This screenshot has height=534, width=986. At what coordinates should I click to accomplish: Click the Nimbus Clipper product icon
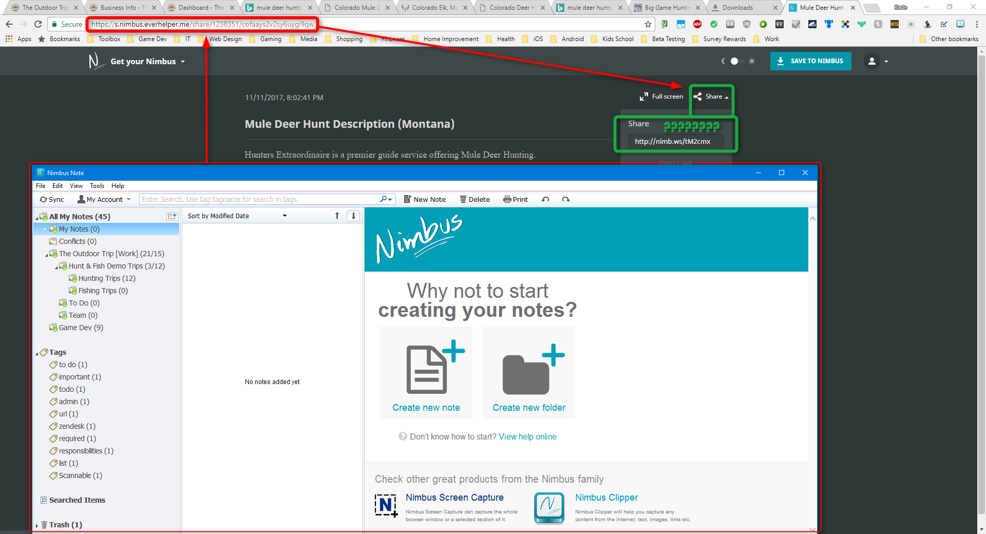(x=549, y=507)
